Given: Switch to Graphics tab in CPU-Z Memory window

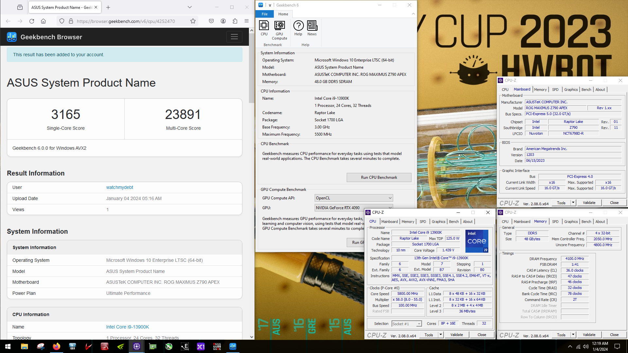Looking at the screenshot, I should (571, 222).
